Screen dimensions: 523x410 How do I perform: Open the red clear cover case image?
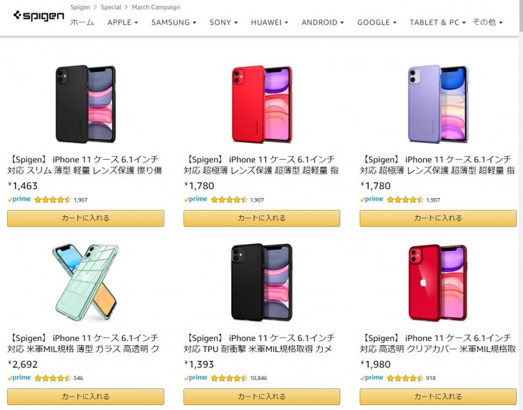[x=438, y=282]
